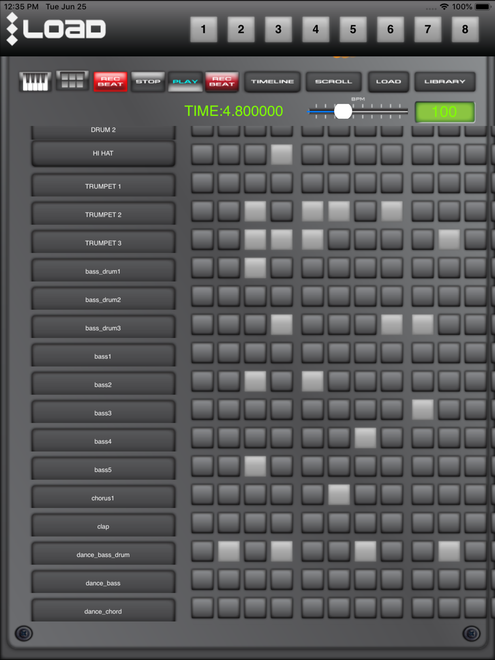The width and height of the screenshot is (495, 660).
Task: Select the bass4 track
Action: pyautogui.click(x=103, y=441)
